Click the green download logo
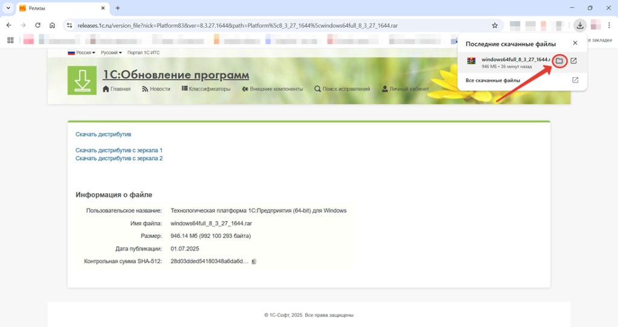618x327 pixels. click(x=82, y=80)
